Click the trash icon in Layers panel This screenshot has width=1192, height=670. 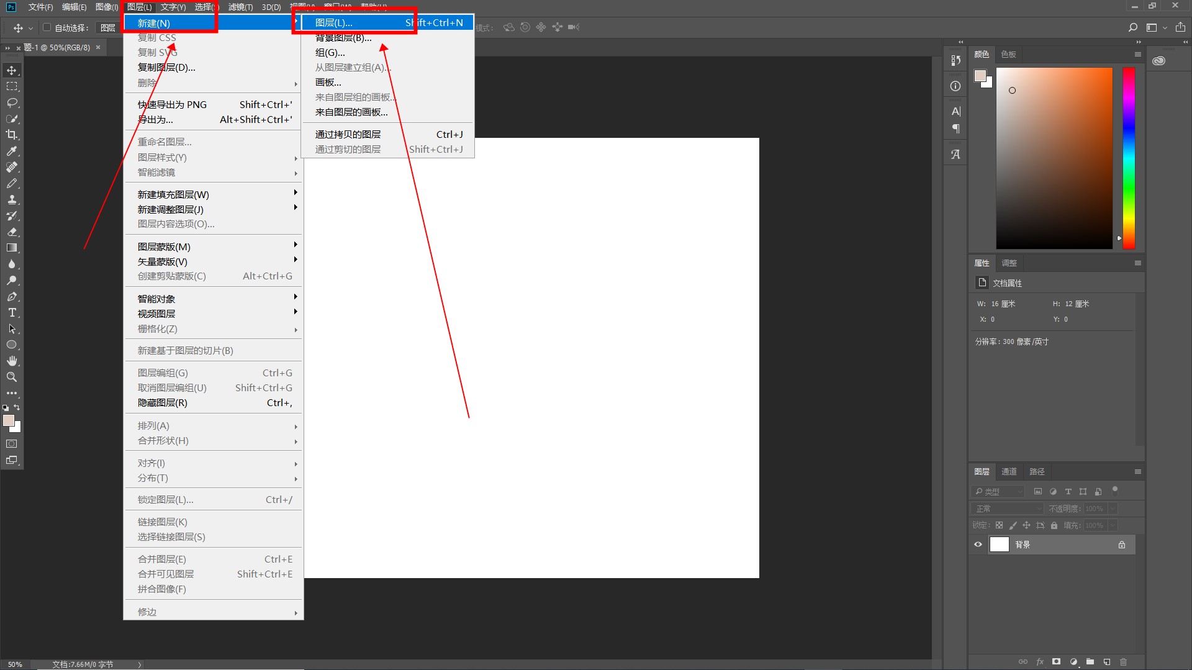click(1123, 662)
